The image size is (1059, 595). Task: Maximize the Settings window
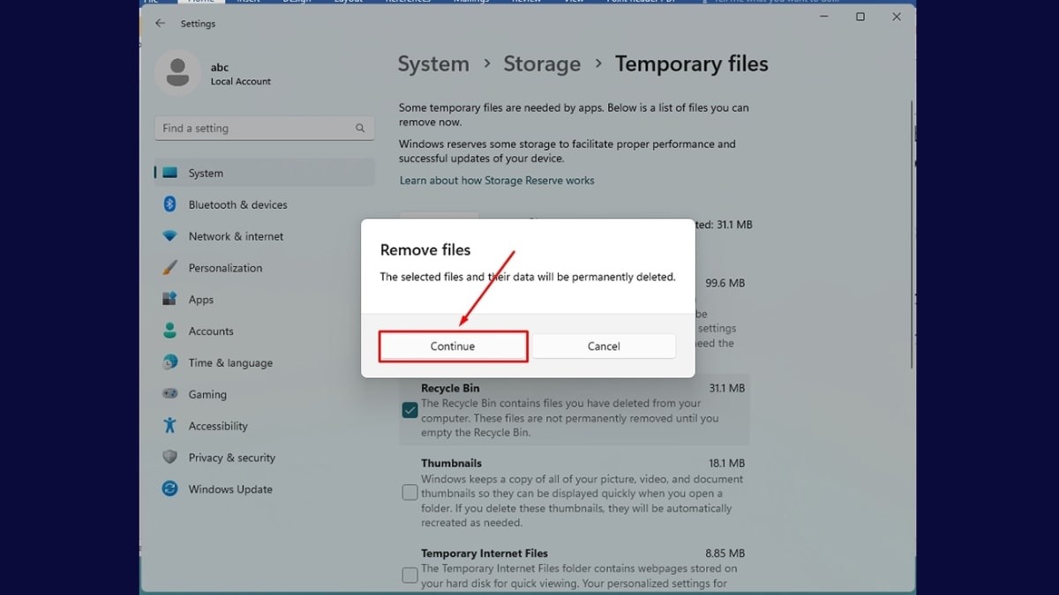tap(860, 17)
